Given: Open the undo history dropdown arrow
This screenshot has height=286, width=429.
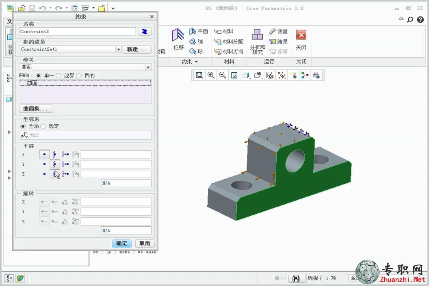Looking at the screenshot, I should point(50,8).
